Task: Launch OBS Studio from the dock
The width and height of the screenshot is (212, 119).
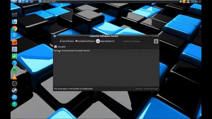Action: pos(14,84)
